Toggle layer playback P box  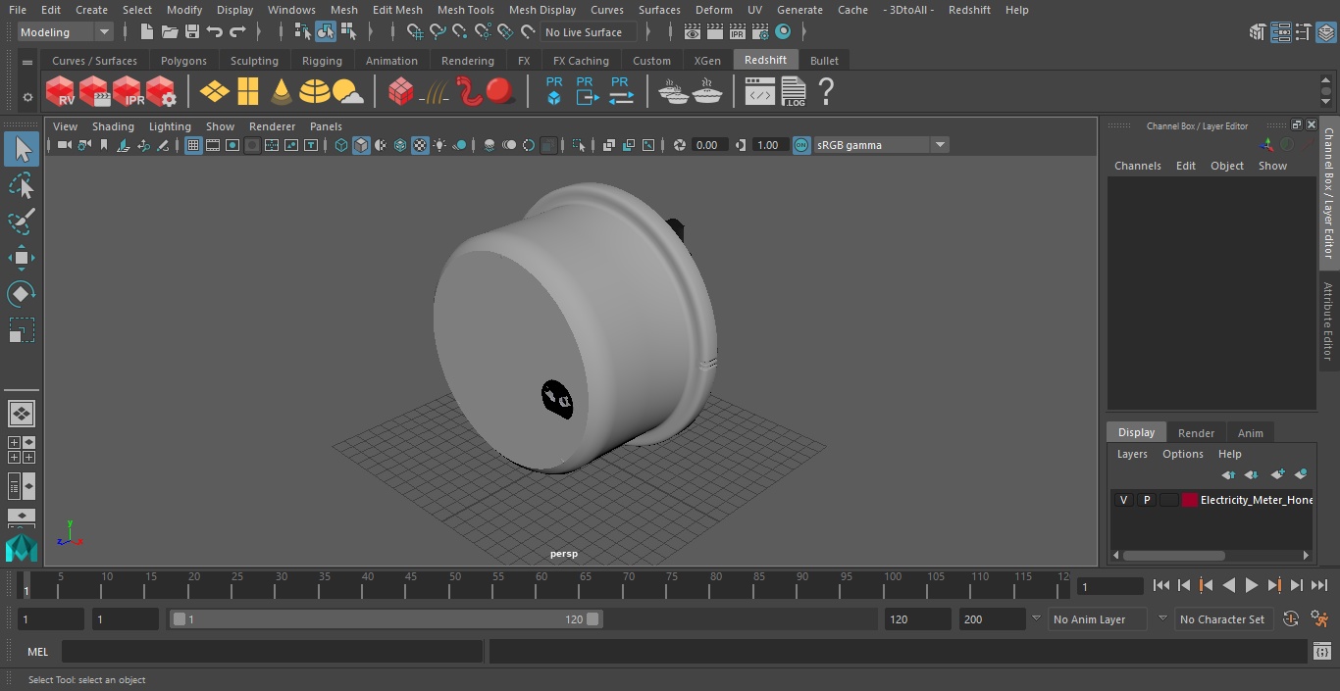pos(1146,500)
